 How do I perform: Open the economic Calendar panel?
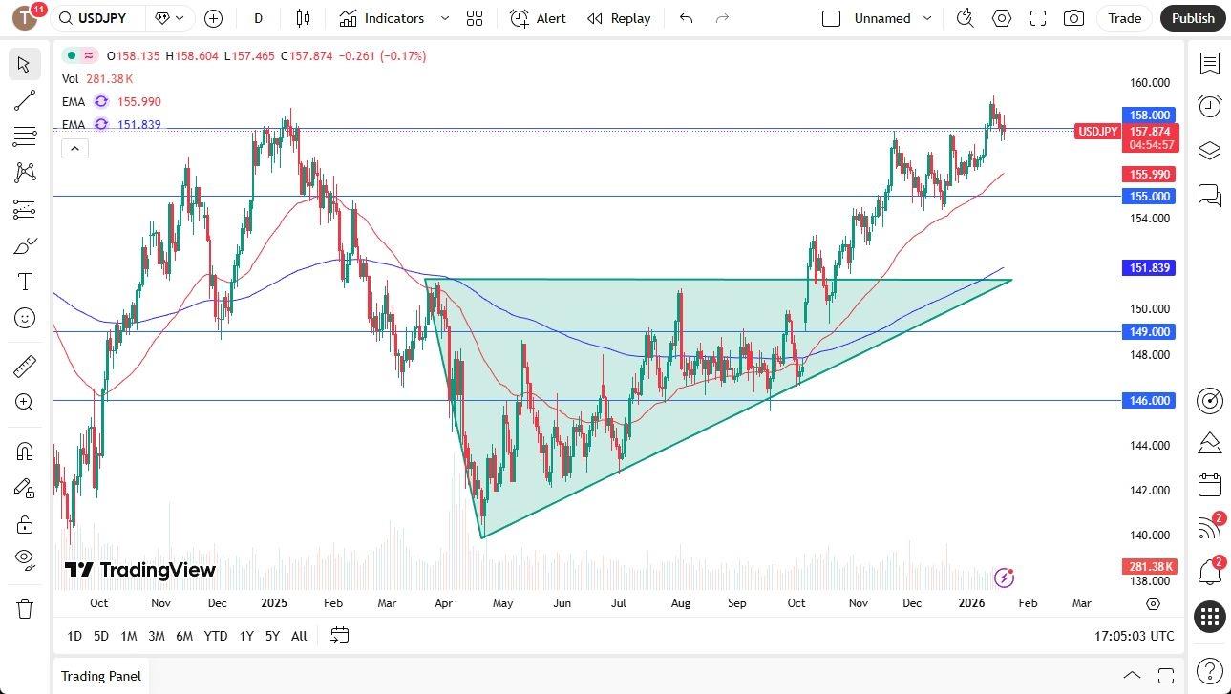1209,485
